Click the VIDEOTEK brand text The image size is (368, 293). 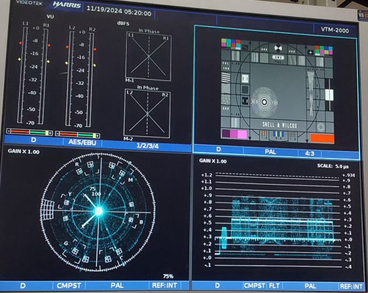[x=29, y=2]
